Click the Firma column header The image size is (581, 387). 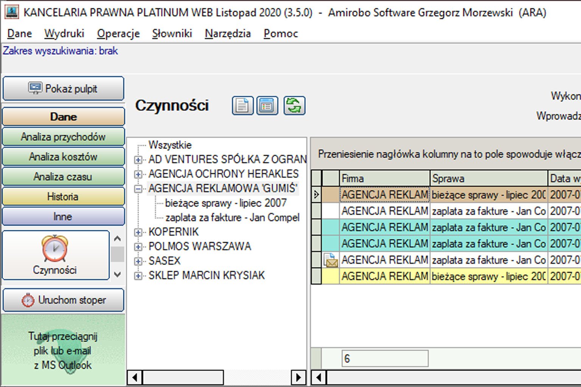[x=384, y=178]
